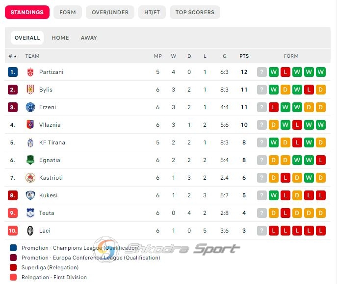Image resolution: width=337 pixels, height=284 pixels.
Task: Click the Partizani club crest icon
Action: (30, 72)
